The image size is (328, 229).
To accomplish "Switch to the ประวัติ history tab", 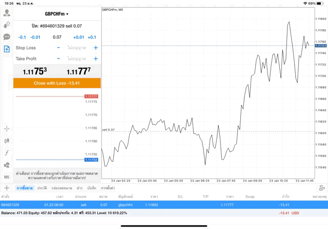I will [x=42, y=188].
